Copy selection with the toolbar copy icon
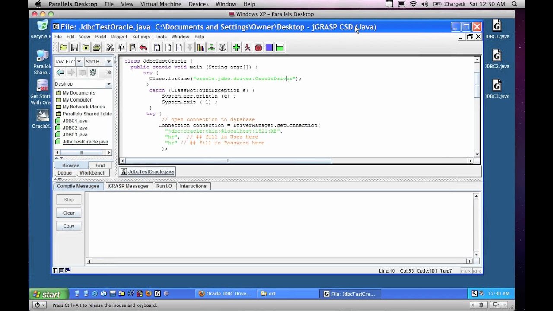This screenshot has height=311, width=553. click(x=121, y=48)
